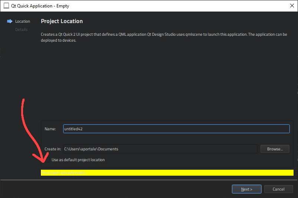Image resolution: width=298 pixels, height=198 pixels.
Task: Select the Details step in the sidebar
Action: point(21,29)
